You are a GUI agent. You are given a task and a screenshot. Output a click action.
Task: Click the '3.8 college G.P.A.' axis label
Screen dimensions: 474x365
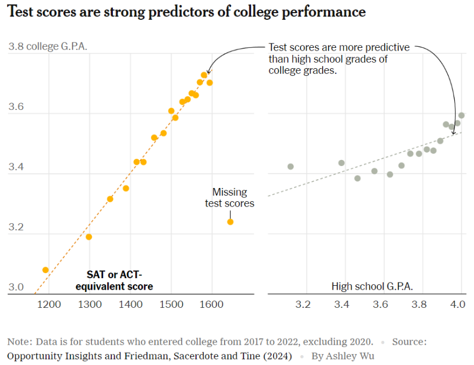(48, 46)
